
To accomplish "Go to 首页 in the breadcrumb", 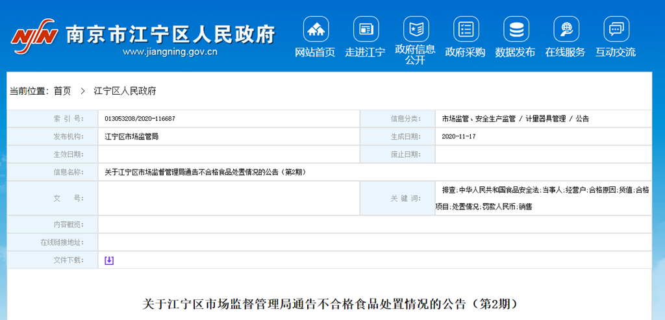I will [x=62, y=92].
